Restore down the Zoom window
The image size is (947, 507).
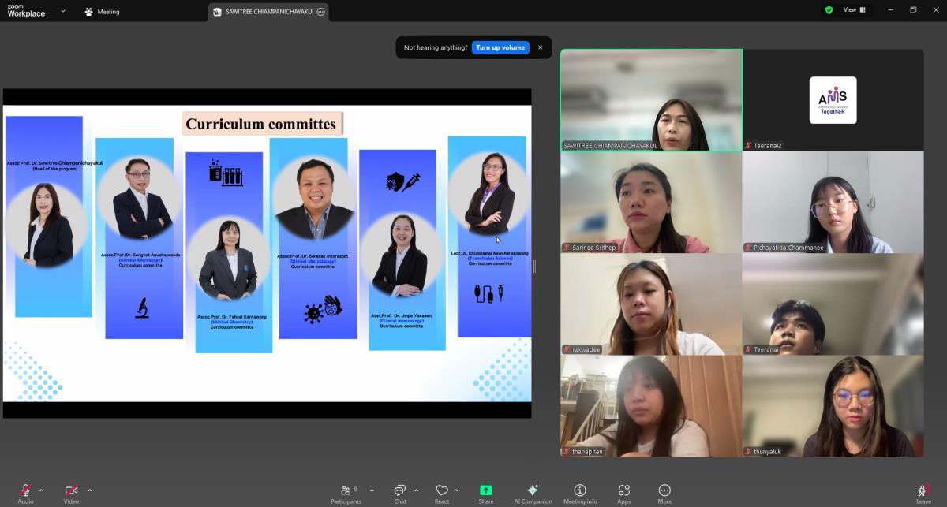tap(913, 10)
